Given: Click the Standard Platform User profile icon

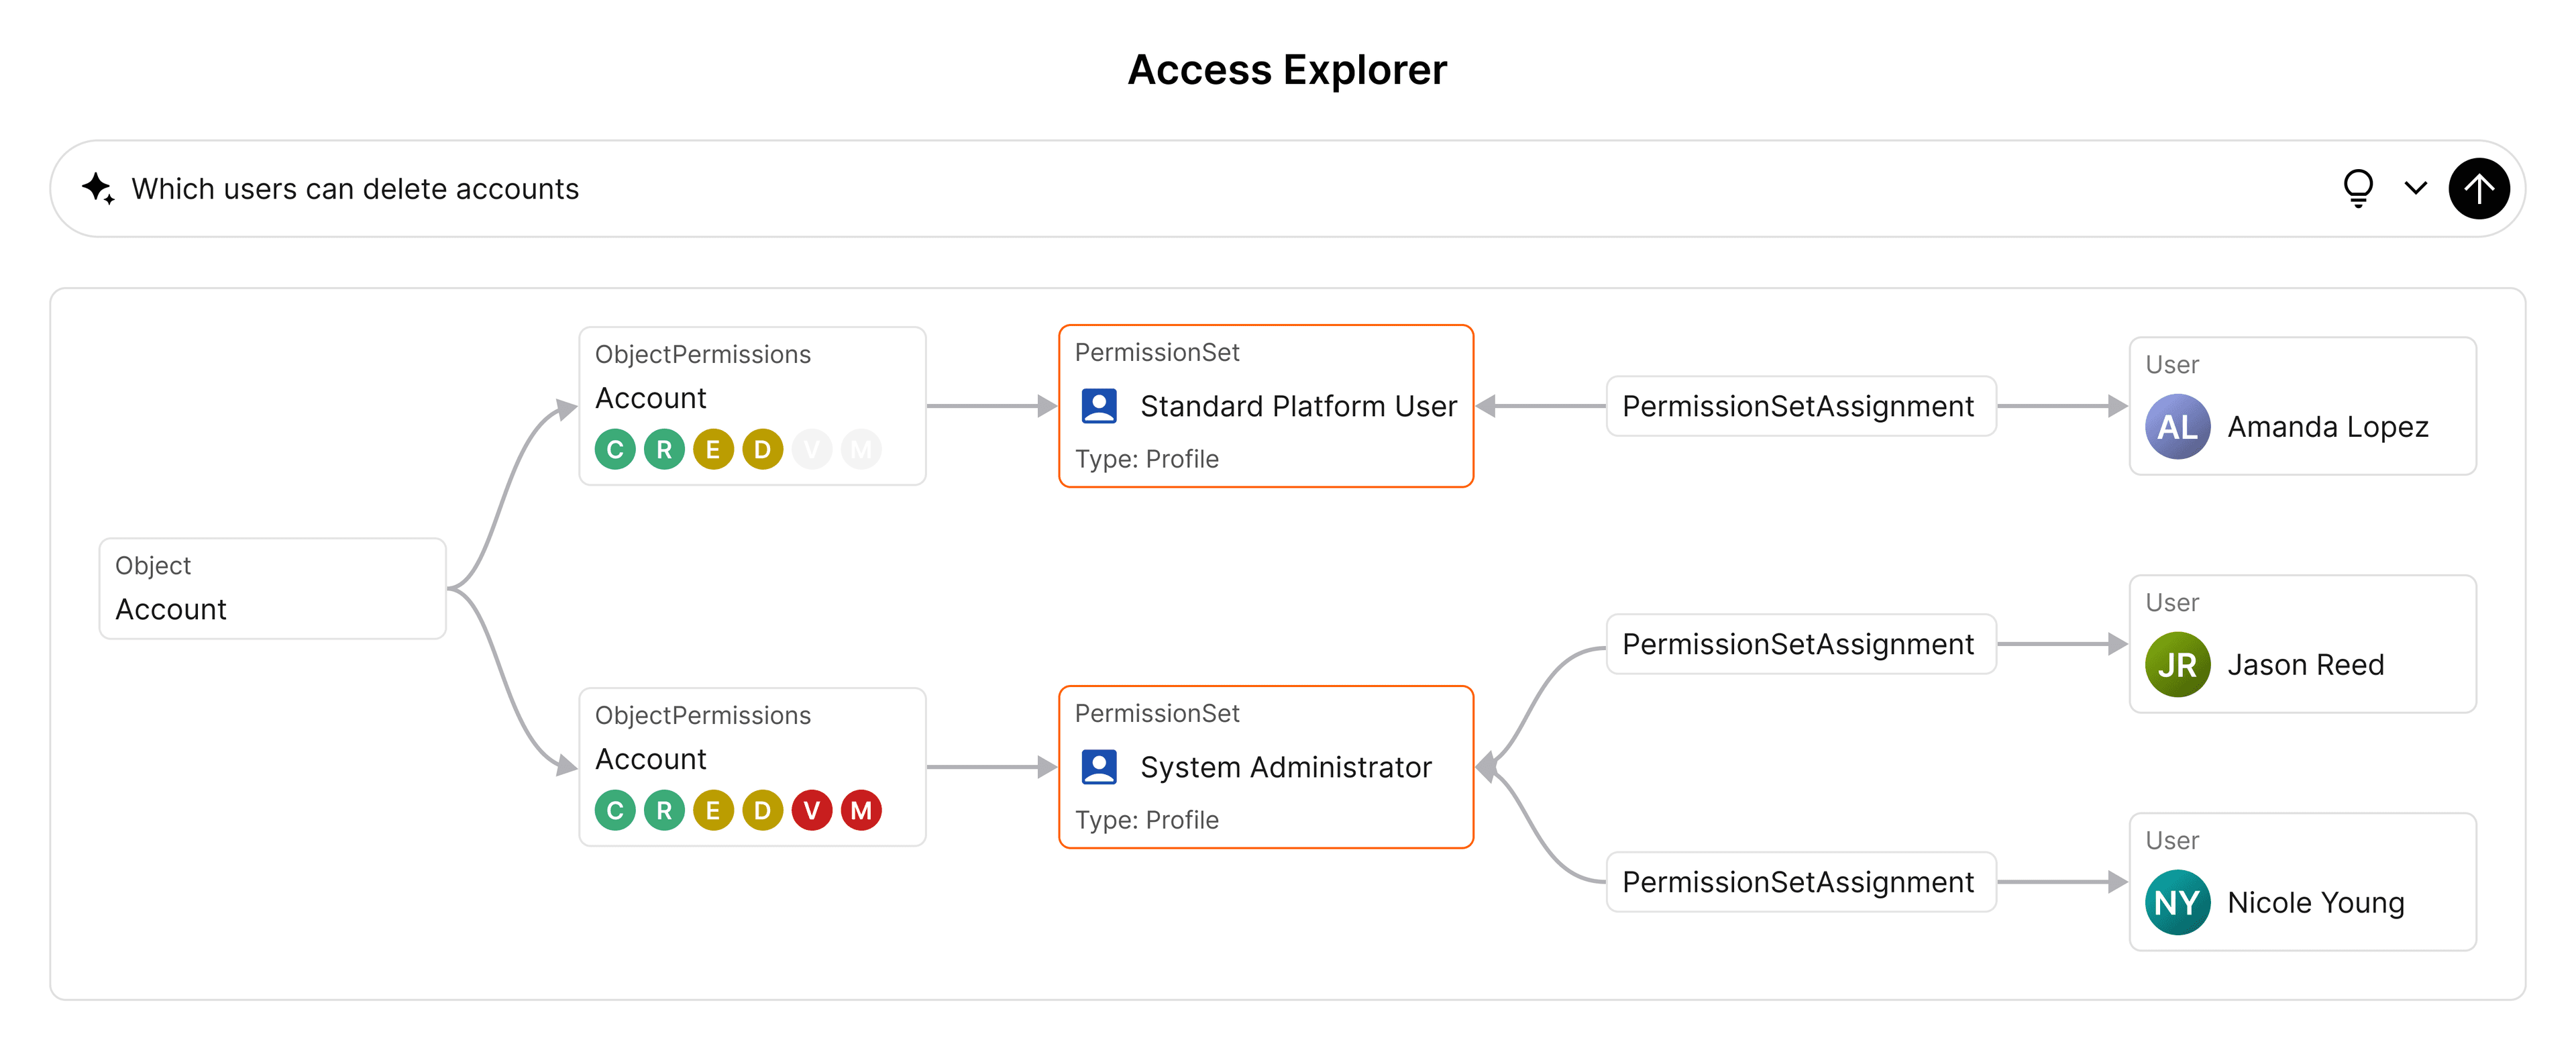Looking at the screenshot, I should [x=1099, y=406].
